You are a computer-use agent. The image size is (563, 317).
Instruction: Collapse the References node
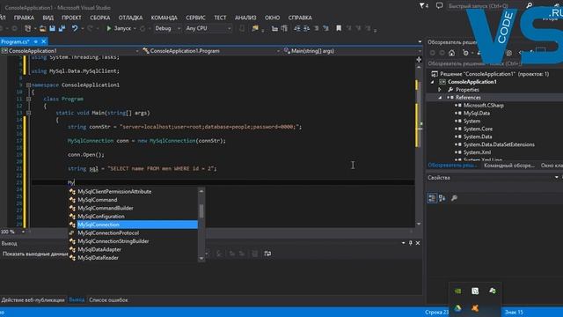click(440, 98)
